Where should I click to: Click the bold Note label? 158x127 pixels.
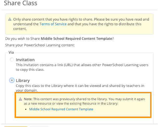28,99
